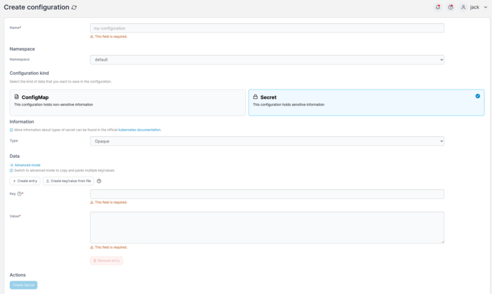Select the ConfigMap configuration kind
Image resolution: width=492 pixels, height=294 pixels.
[128, 102]
